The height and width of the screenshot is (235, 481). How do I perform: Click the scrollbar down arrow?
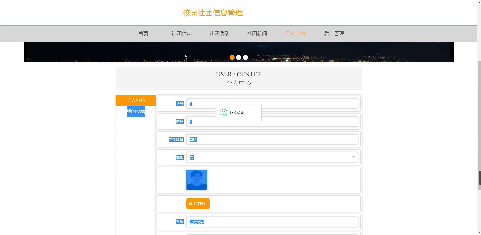[x=479, y=233]
